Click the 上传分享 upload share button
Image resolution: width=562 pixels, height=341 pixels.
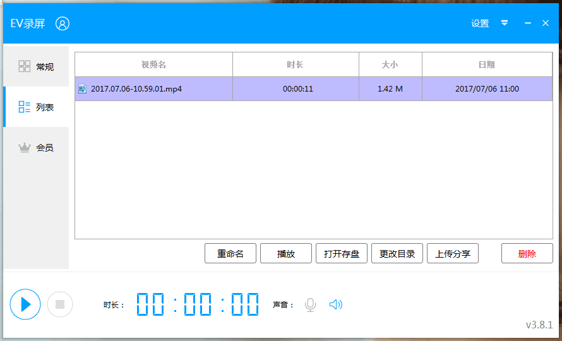click(x=453, y=254)
